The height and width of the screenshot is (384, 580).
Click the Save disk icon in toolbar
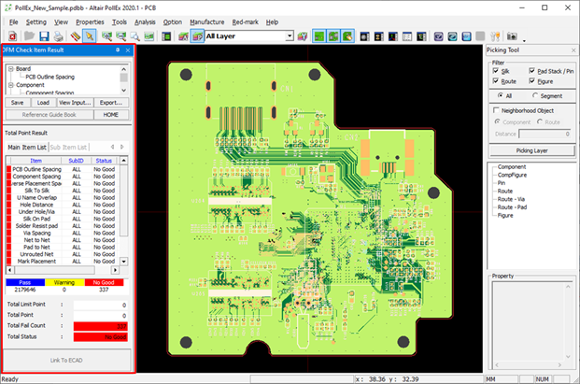44,36
